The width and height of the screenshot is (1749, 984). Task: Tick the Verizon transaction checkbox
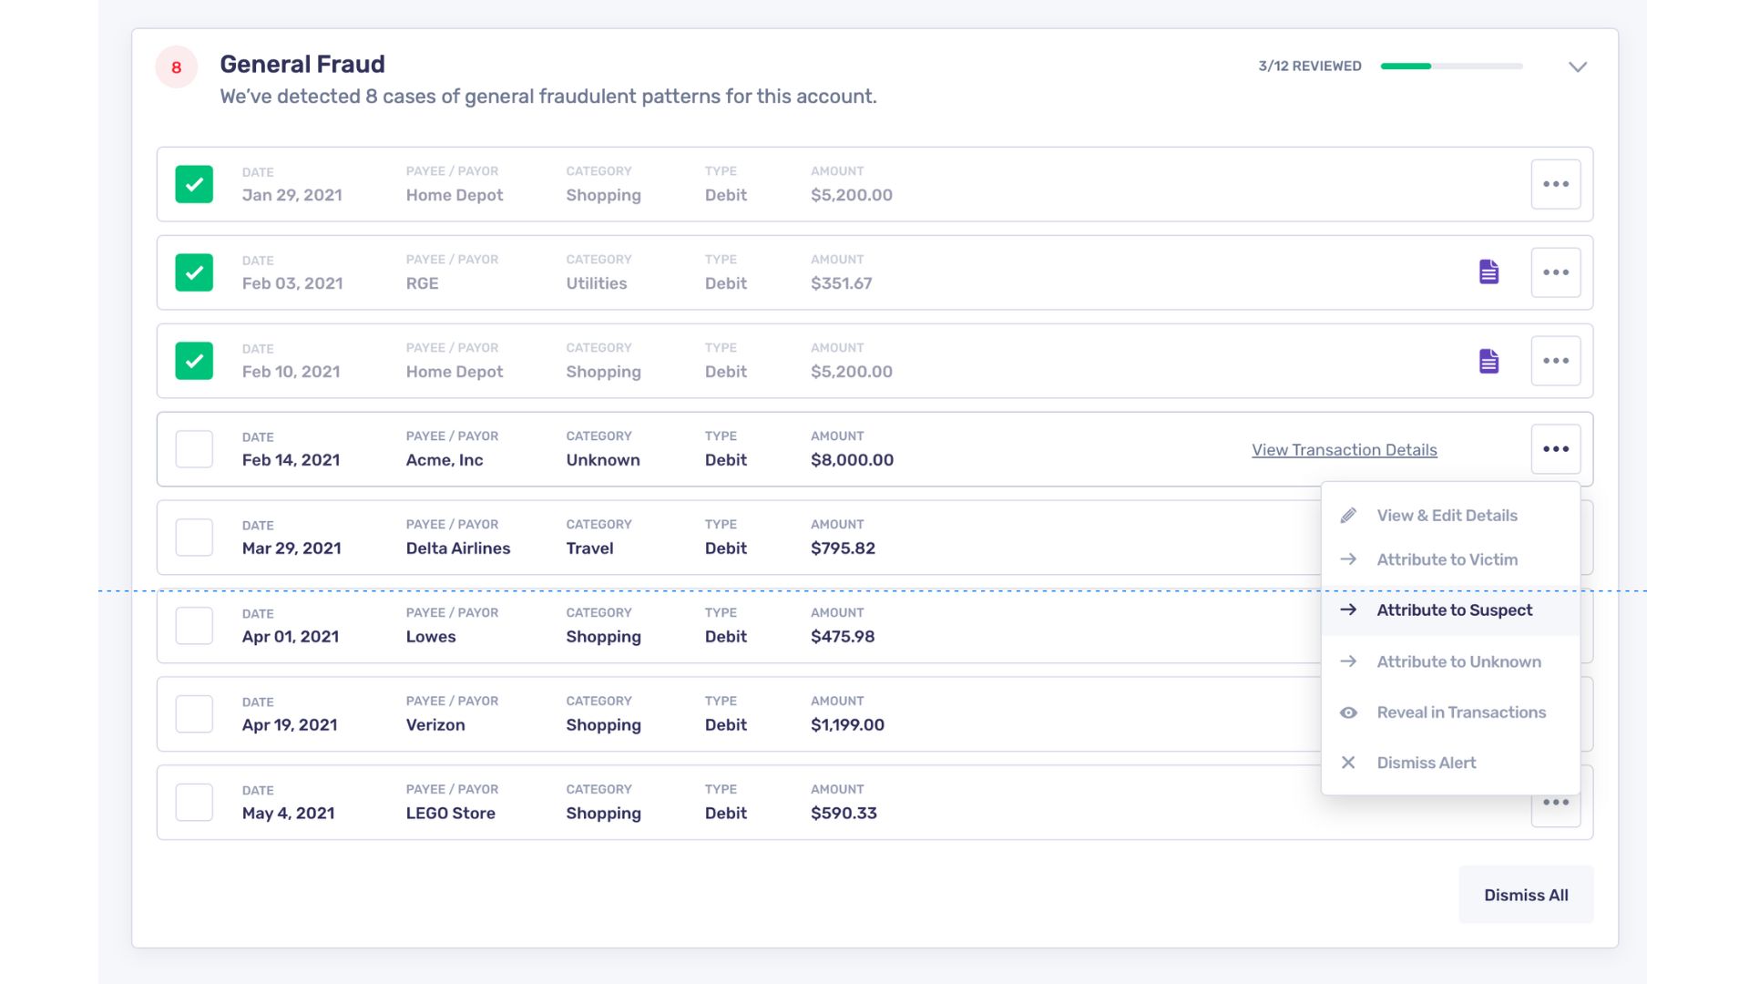tap(194, 714)
